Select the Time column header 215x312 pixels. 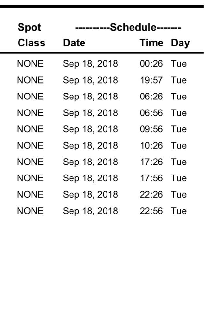pos(151,43)
